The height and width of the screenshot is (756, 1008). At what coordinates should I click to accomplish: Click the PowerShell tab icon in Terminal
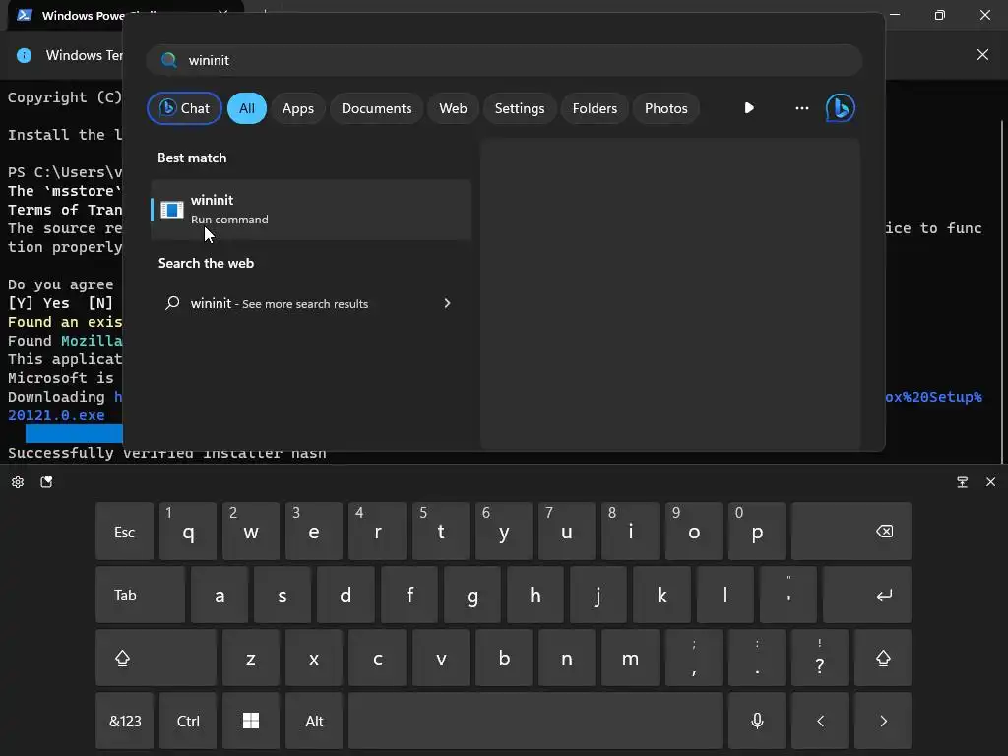[x=25, y=15]
